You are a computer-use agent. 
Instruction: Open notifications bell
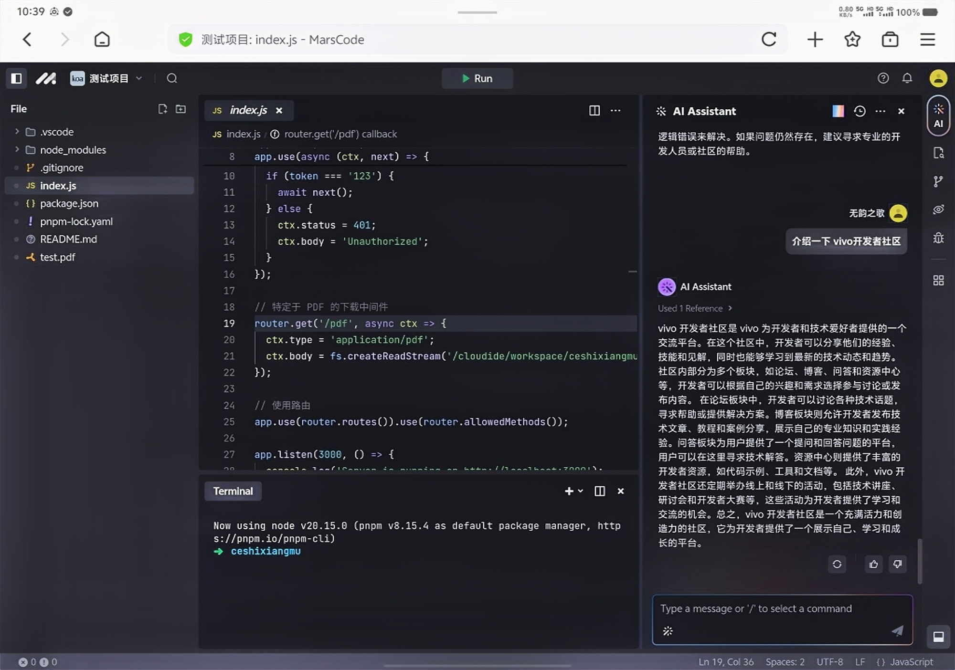point(907,78)
